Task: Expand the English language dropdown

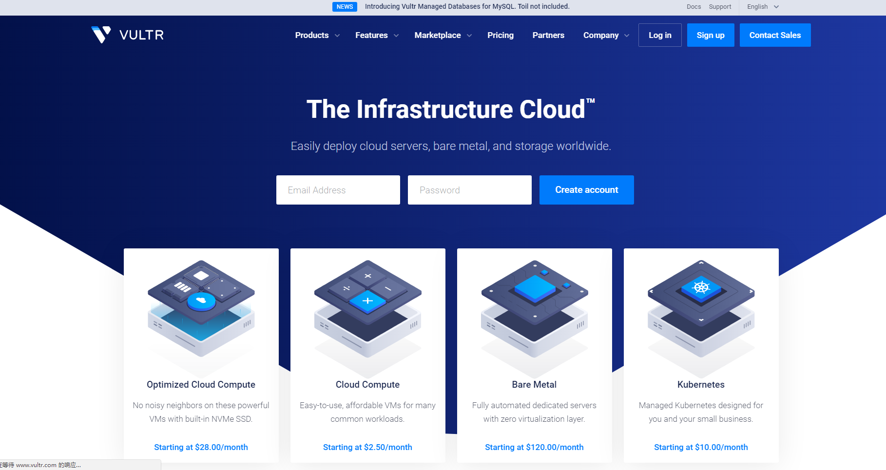Action: pyautogui.click(x=763, y=7)
